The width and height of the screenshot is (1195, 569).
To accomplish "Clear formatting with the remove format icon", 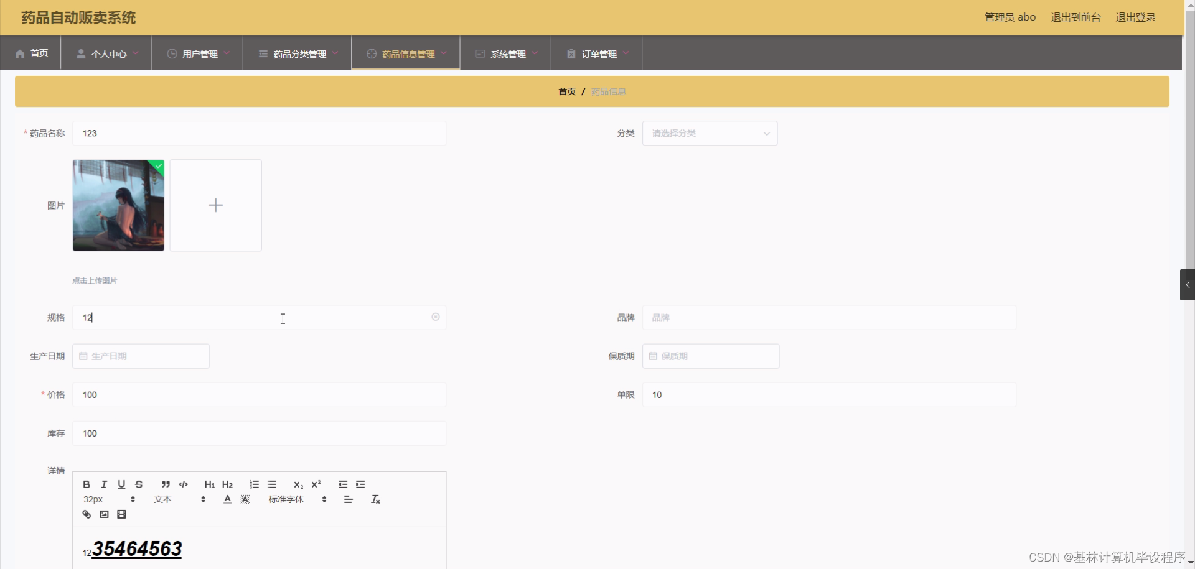I will [375, 499].
